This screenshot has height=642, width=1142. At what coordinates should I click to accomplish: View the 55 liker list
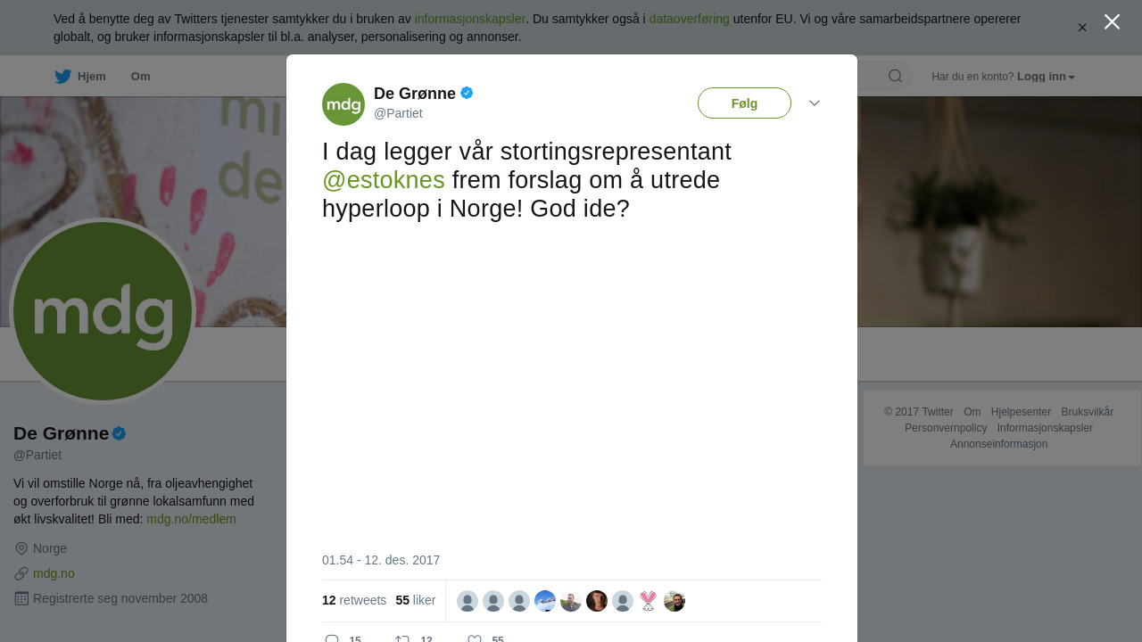click(416, 600)
